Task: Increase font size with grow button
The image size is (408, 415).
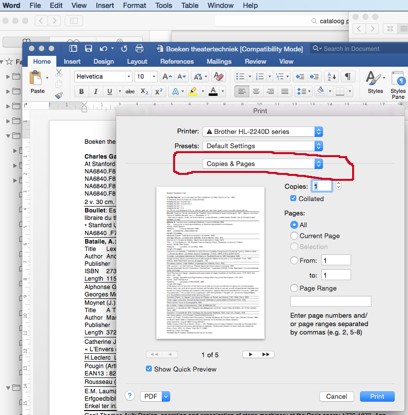Action: (167, 77)
